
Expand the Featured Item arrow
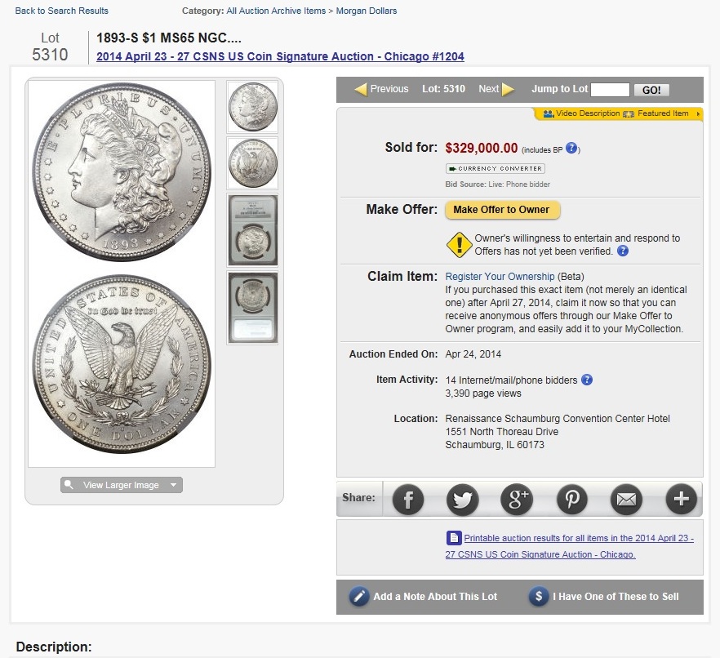(x=698, y=113)
